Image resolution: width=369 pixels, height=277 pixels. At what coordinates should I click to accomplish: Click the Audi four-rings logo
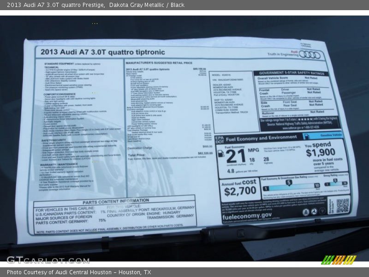[x=310, y=55]
